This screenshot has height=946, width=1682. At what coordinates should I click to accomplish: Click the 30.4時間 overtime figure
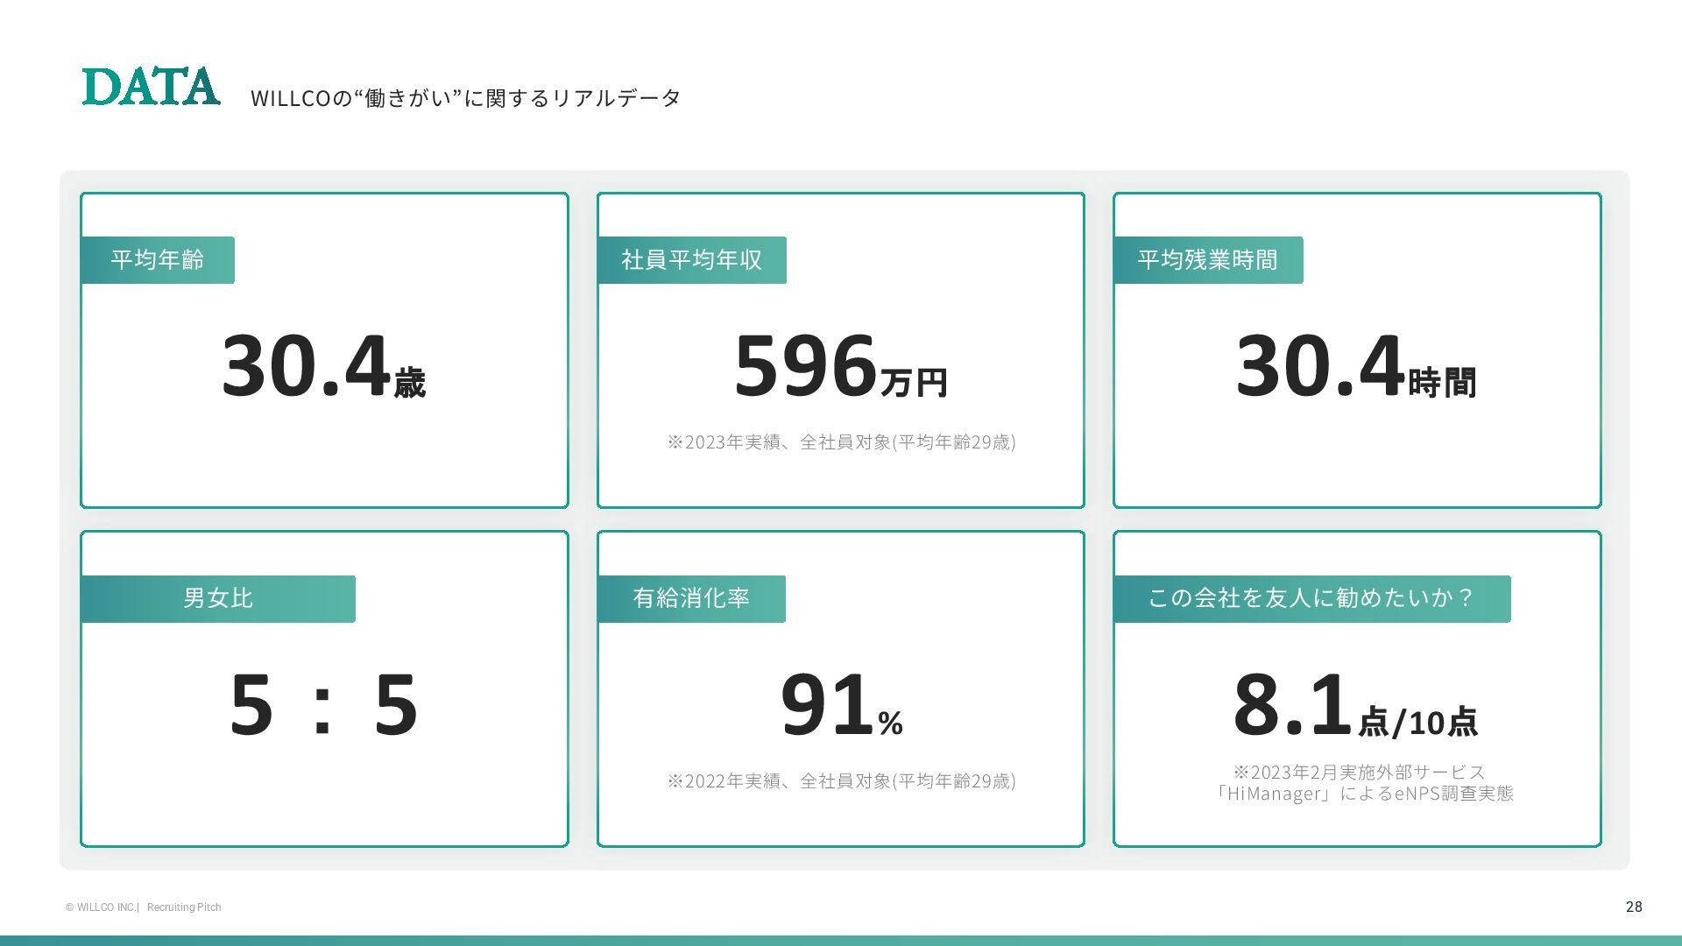[1355, 366]
